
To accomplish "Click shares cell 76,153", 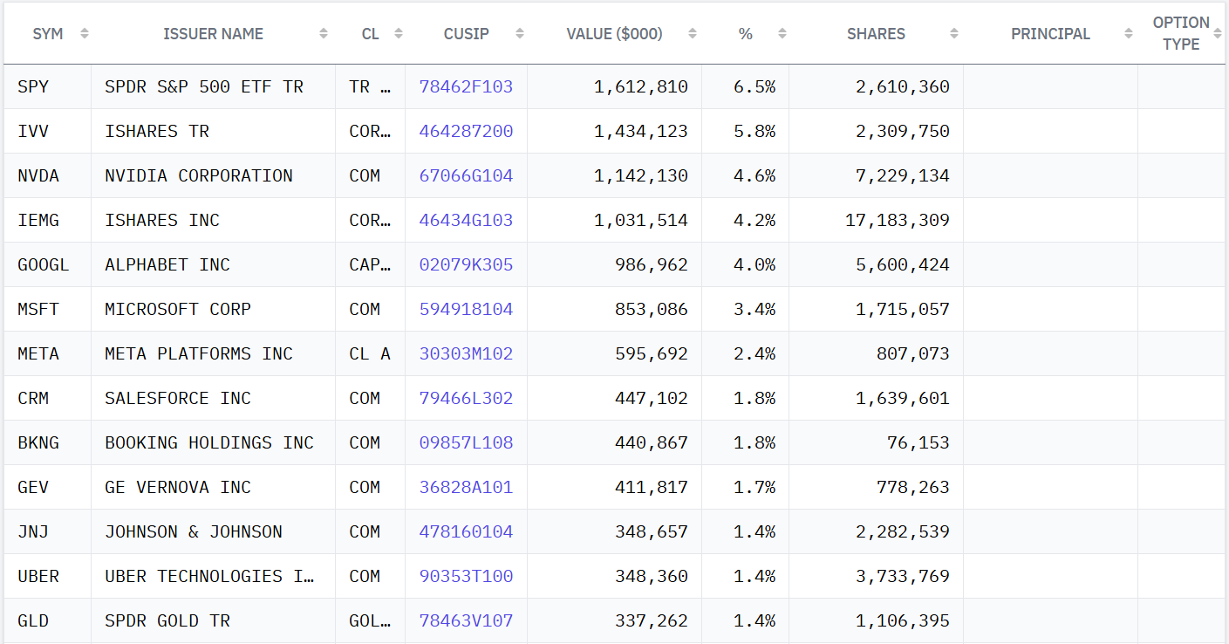I will (877, 442).
